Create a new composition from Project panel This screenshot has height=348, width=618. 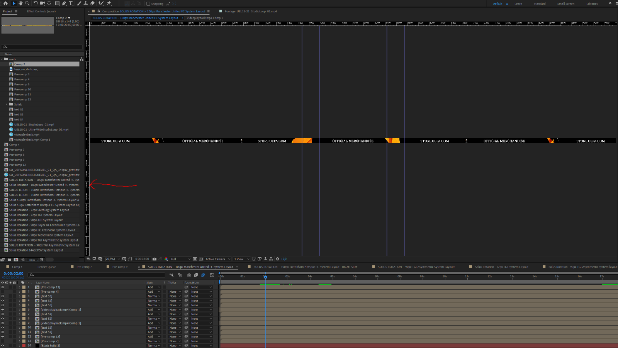tap(16, 260)
